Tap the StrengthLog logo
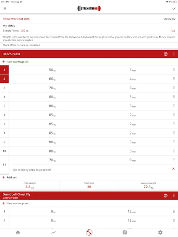 click(89, 8)
